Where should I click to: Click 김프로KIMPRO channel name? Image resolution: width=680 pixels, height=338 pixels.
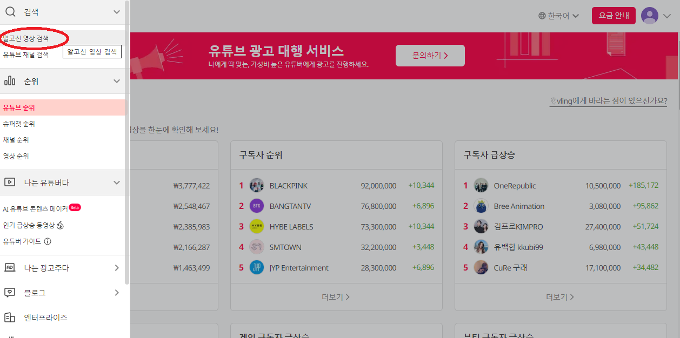click(x=518, y=227)
